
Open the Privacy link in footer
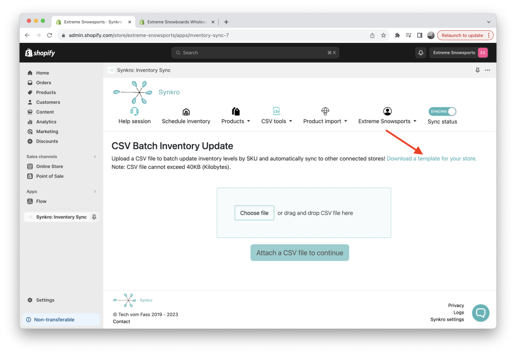click(x=456, y=306)
